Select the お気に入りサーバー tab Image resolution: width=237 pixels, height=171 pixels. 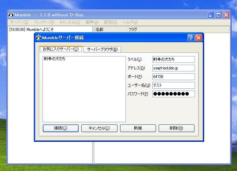tap(61, 49)
